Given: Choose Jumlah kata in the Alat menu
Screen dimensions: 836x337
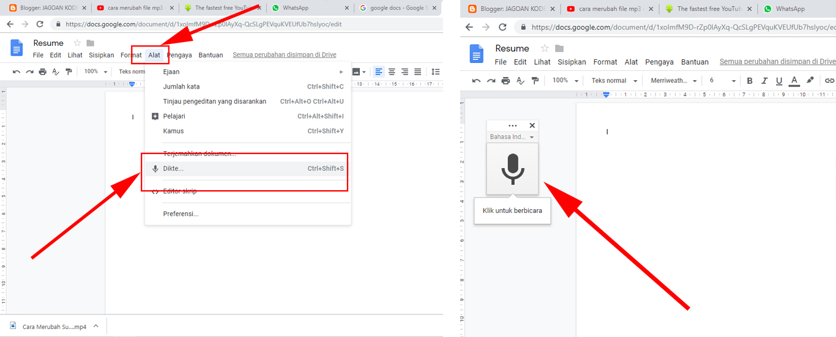Looking at the screenshot, I should click(248, 86).
